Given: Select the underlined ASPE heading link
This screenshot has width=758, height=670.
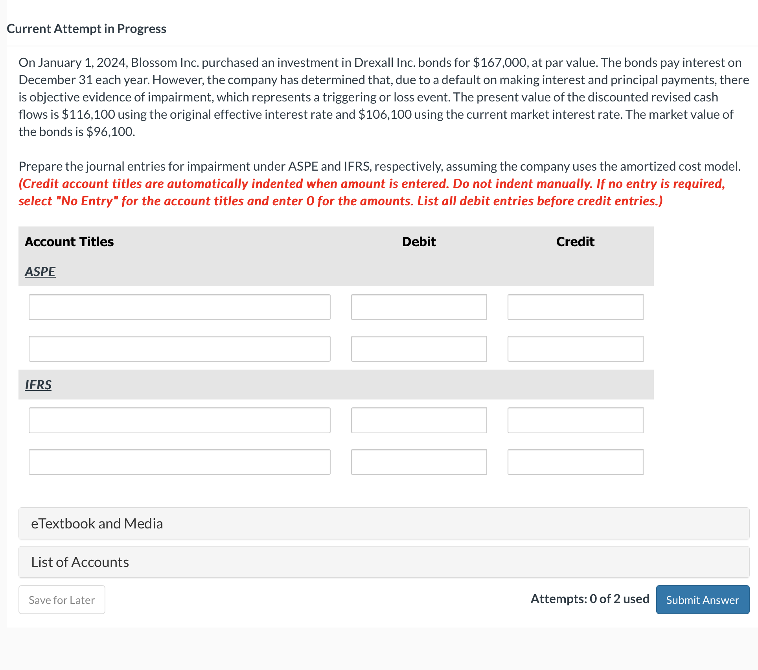Looking at the screenshot, I should (40, 271).
